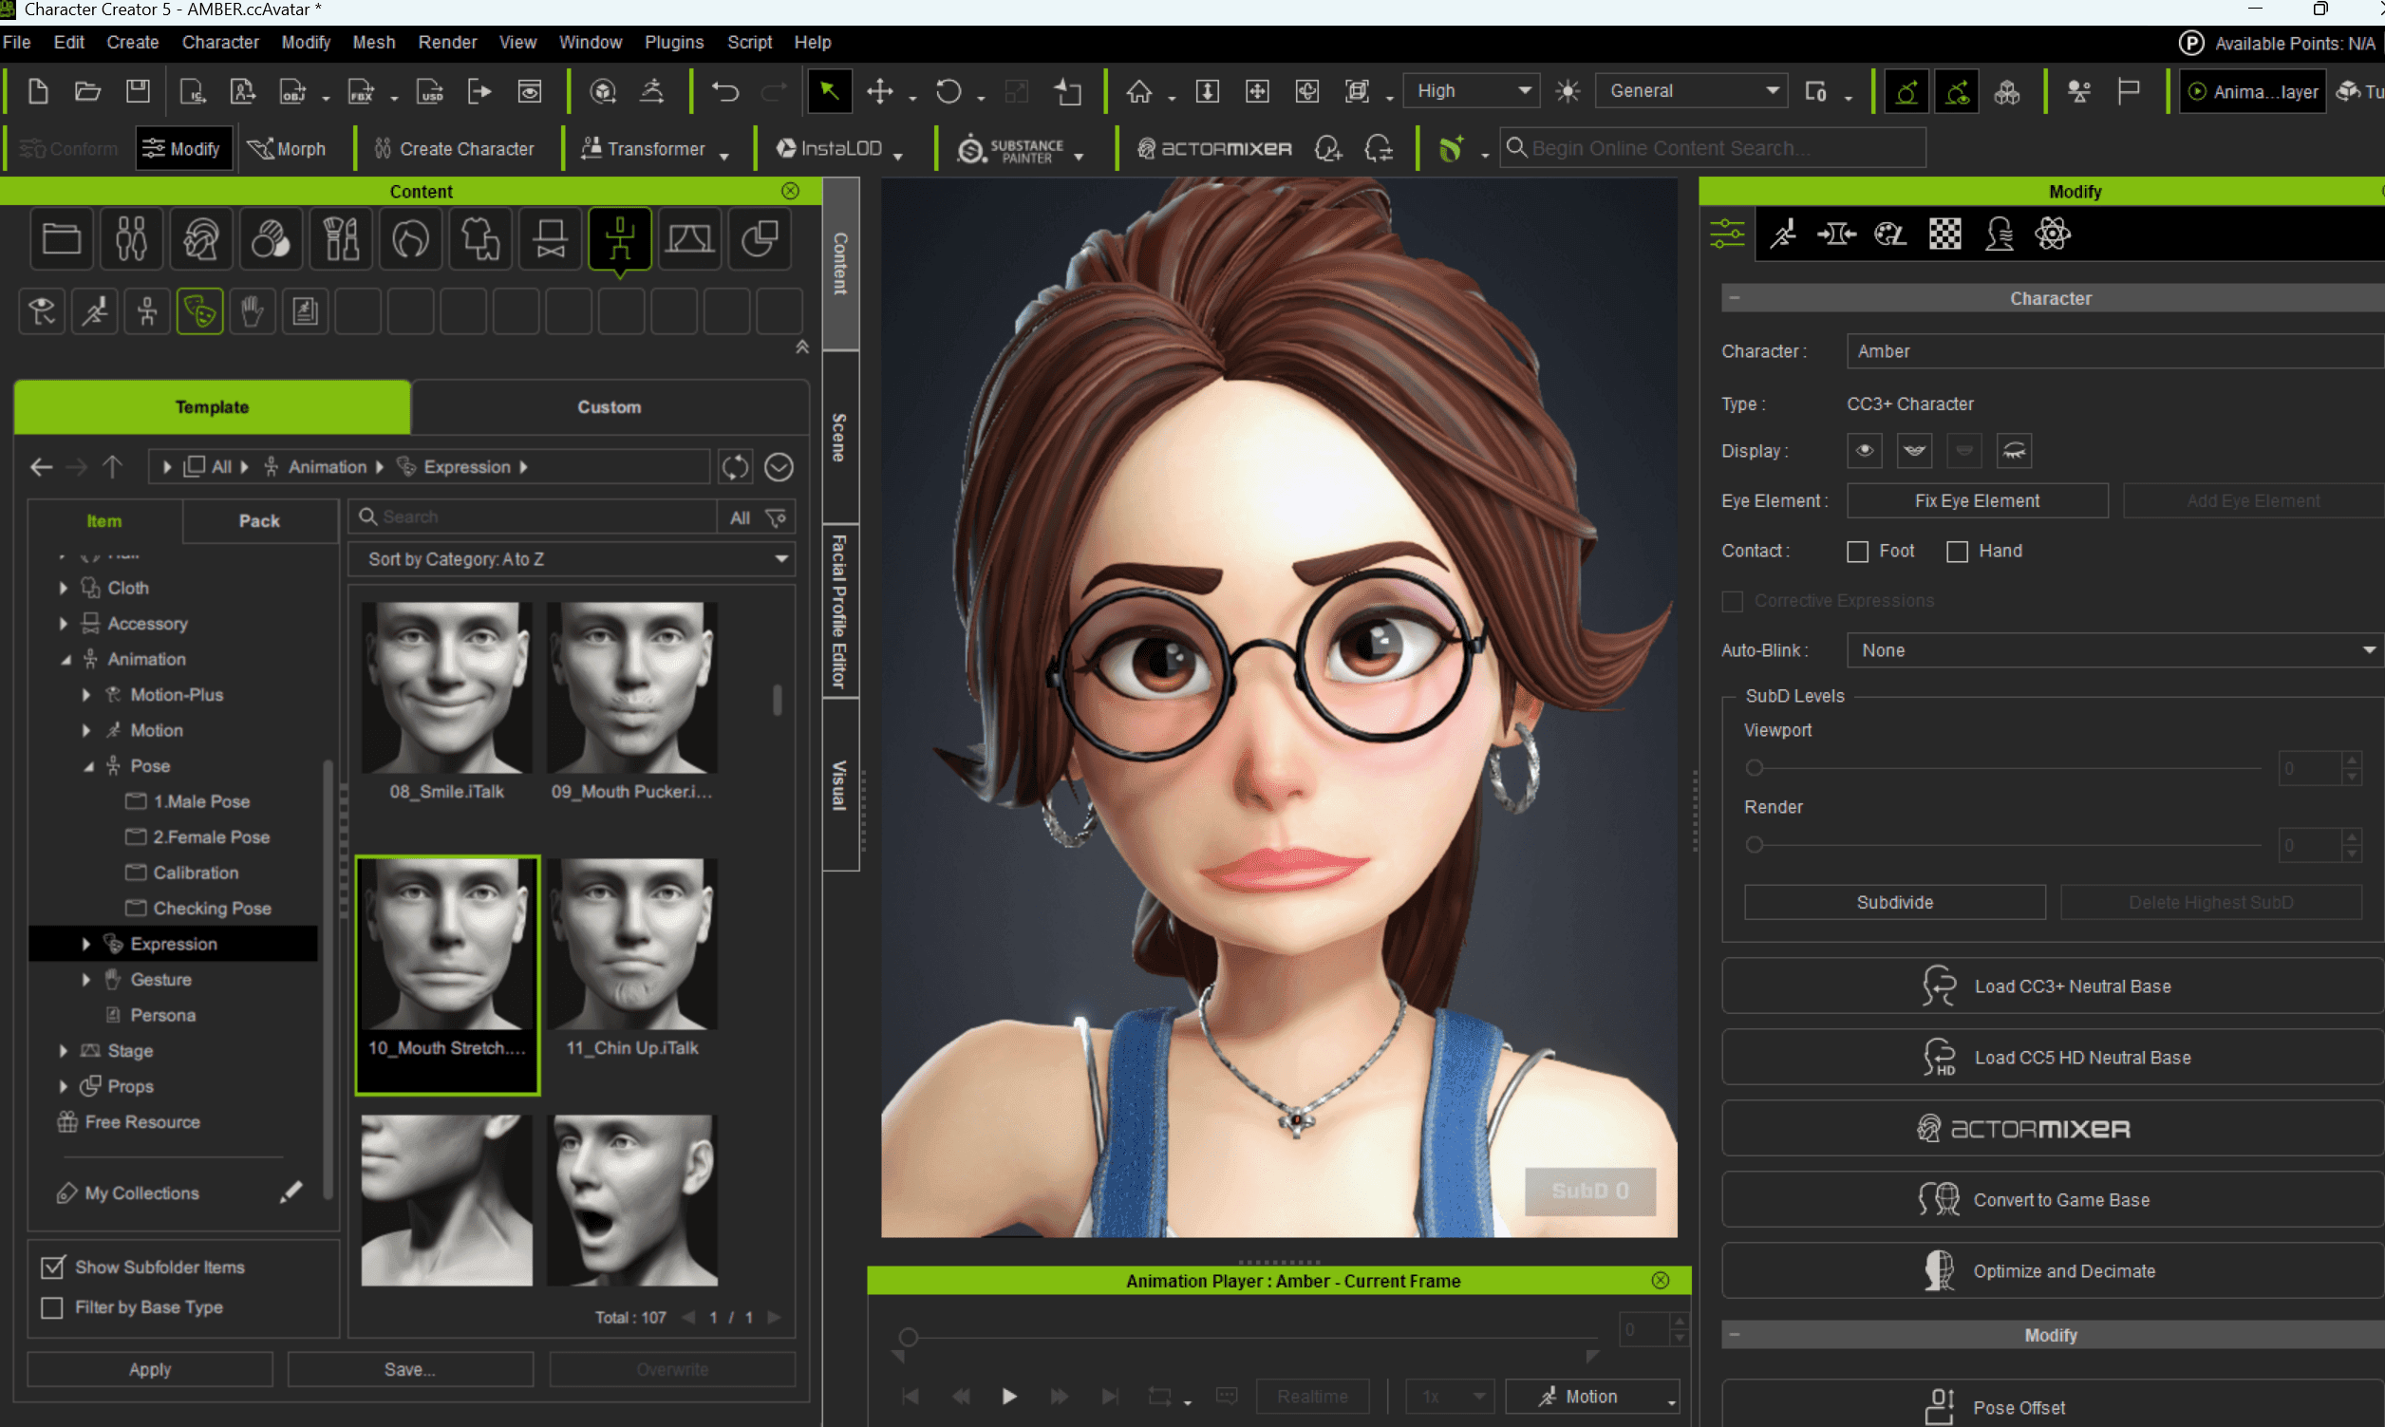Uncheck Show Subfolder Items
This screenshot has width=2385, height=1427.
[53, 1267]
